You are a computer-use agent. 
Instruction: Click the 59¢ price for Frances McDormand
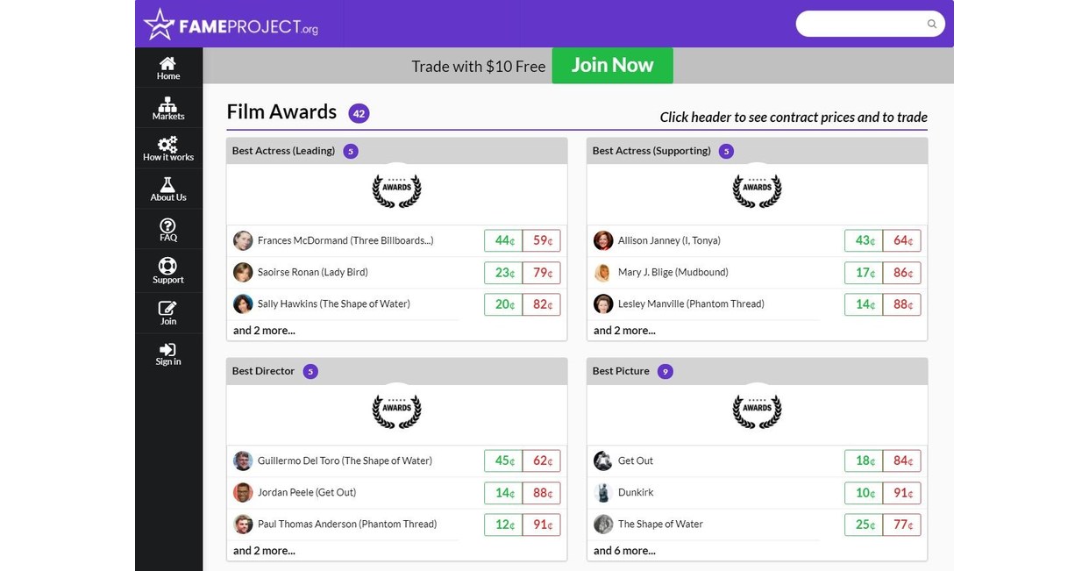tap(542, 240)
